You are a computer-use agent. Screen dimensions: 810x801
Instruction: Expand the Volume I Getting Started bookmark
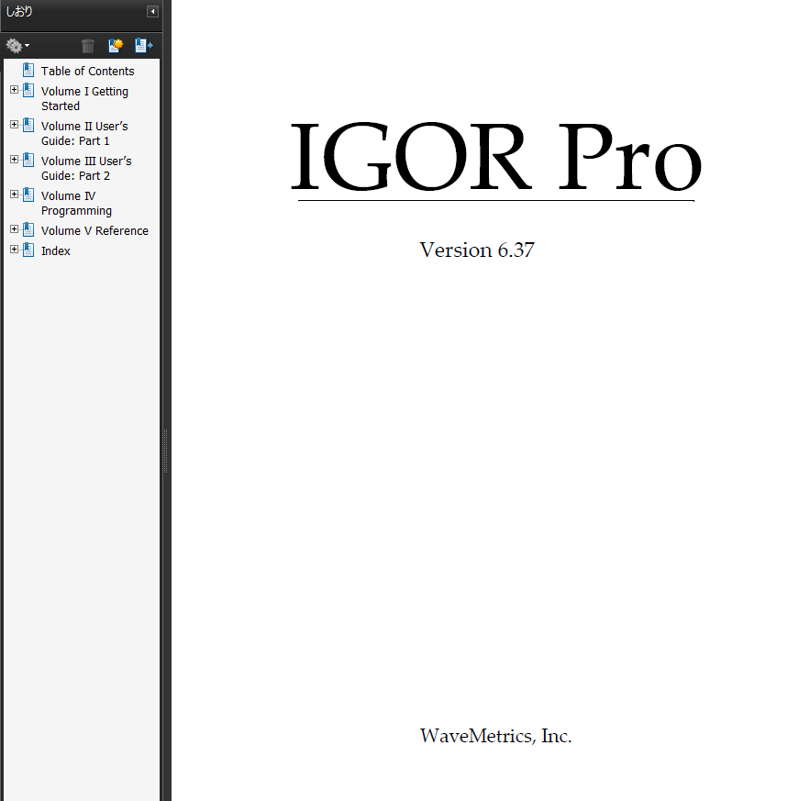coord(14,90)
